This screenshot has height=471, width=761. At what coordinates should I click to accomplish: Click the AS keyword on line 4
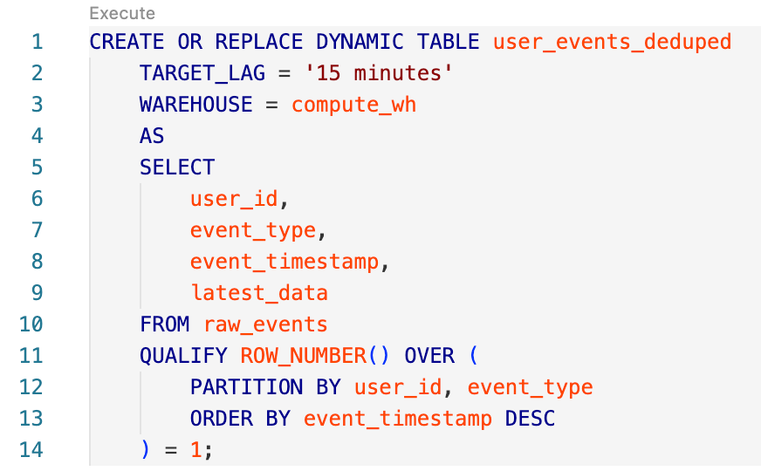152,136
